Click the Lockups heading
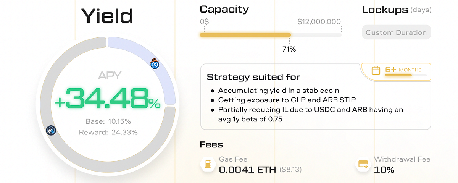 (385, 10)
